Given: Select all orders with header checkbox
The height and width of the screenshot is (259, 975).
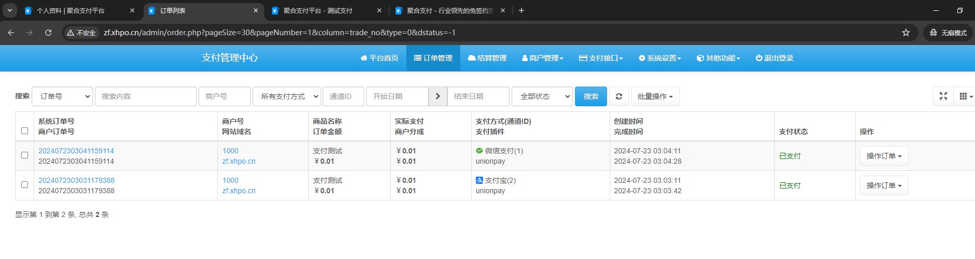Looking at the screenshot, I should 24,131.
